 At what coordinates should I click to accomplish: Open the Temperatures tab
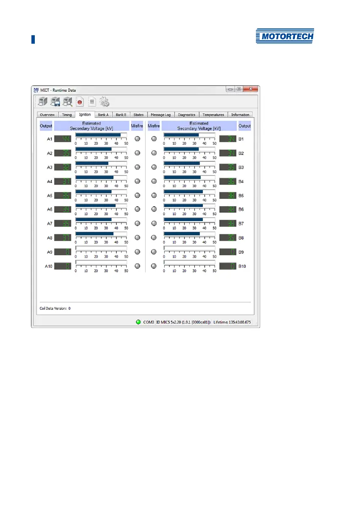coord(213,115)
